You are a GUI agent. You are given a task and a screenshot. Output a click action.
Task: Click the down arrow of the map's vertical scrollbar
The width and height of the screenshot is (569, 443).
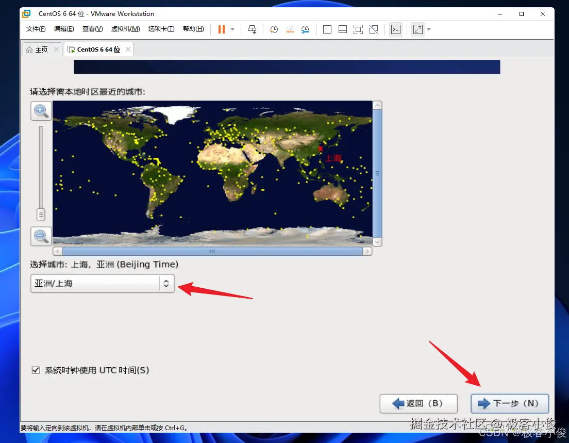pos(377,242)
